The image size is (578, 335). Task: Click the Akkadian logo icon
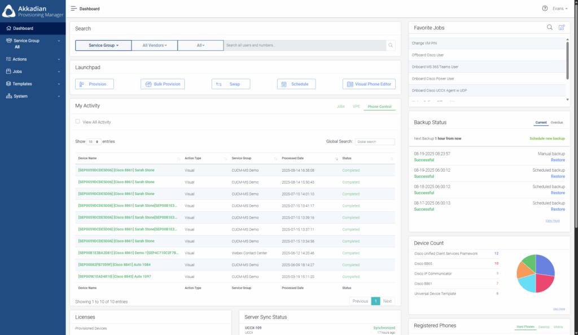(x=9, y=11)
